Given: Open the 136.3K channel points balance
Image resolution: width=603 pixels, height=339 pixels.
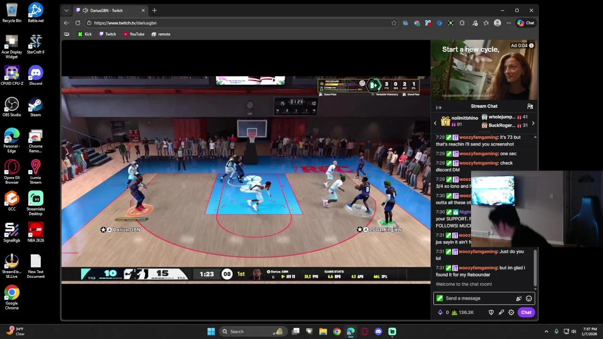Looking at the screenshot, I should [463, 312].
